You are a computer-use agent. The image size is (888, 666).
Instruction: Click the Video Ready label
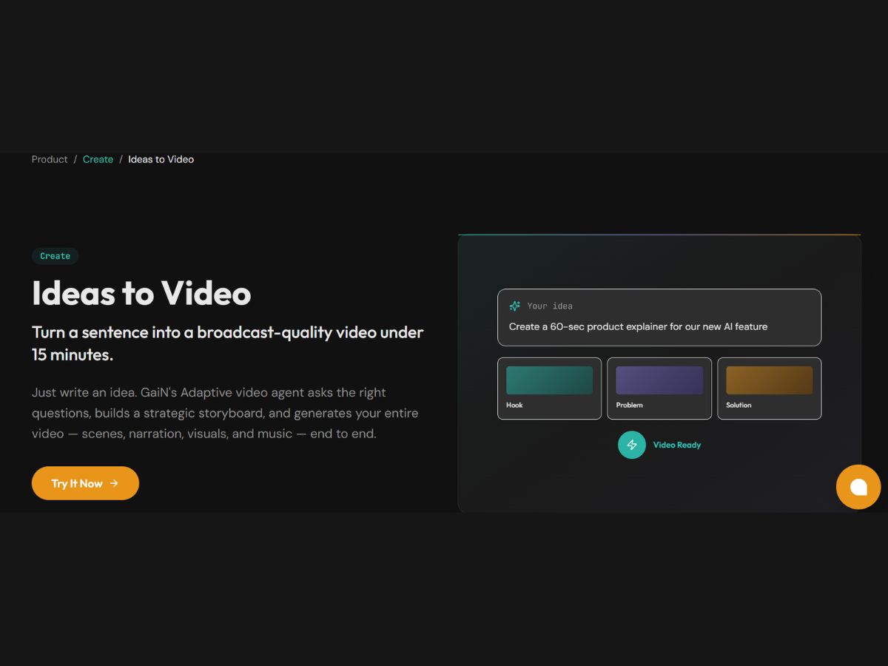(677, 445)
